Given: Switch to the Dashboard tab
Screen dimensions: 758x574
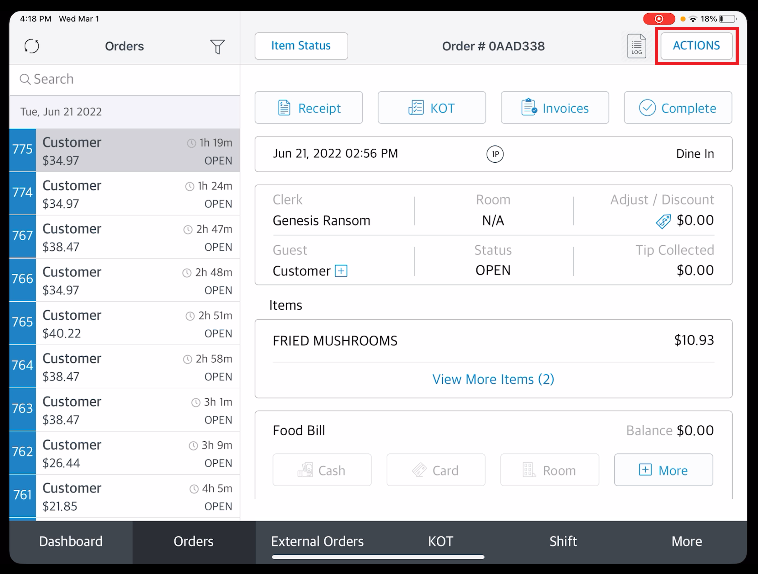Looking at the screenshot, I should click(71, 541).
